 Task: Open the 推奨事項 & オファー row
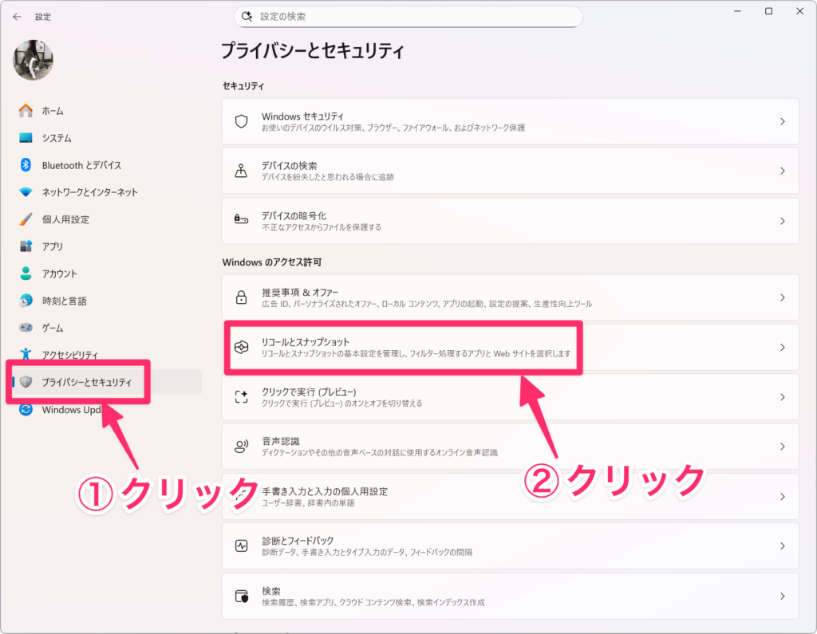tap(511, 297)
